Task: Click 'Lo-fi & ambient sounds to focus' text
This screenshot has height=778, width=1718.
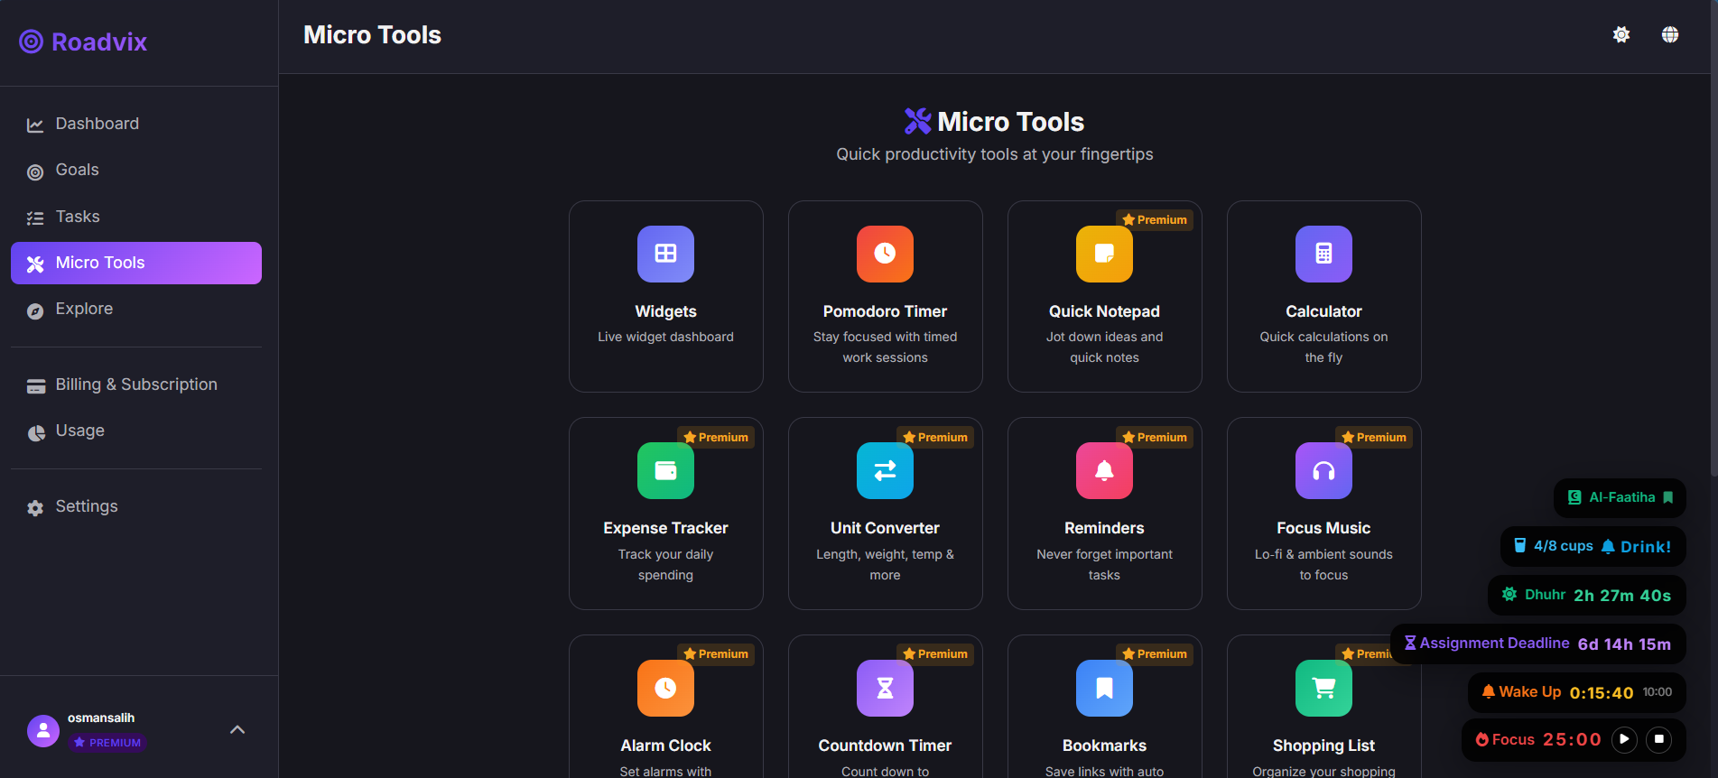Action: click(x=1323, y=565)
